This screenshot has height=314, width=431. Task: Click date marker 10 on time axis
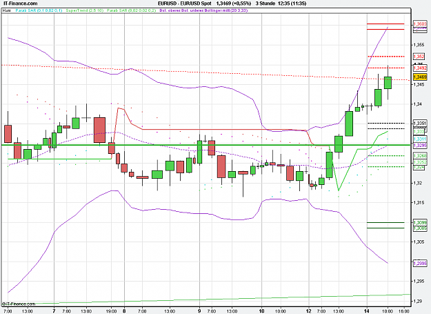click(261, 311)
